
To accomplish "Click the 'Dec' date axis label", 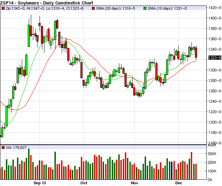I will (x=179, y=183).
